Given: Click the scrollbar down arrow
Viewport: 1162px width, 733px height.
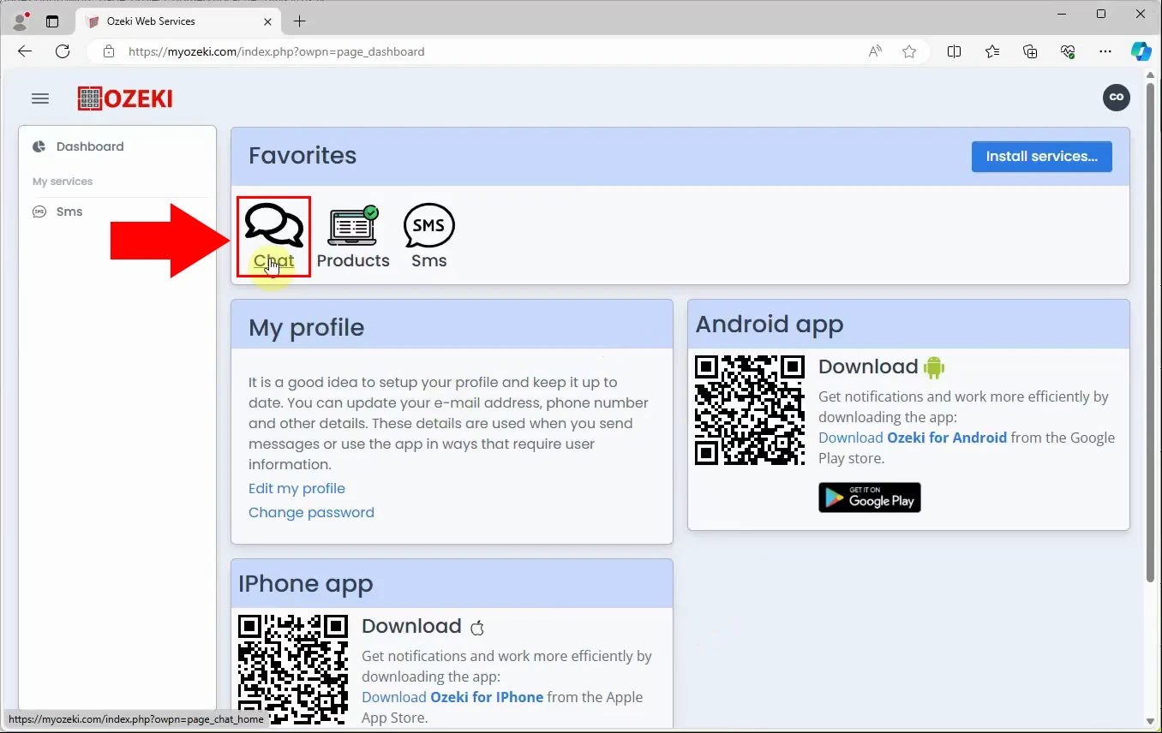Looking at the screenshot, I should point(1151,722).
